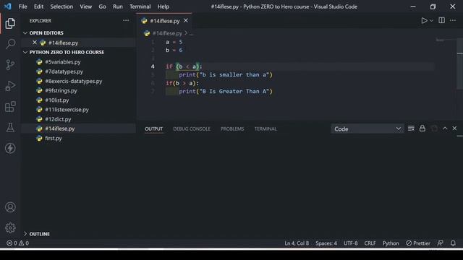Click the VS Code logo icon

(x=8, y=6)
